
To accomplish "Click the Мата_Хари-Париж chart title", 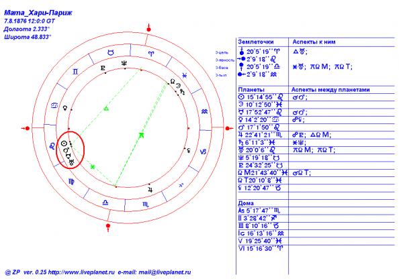I will tap(38, 13).
